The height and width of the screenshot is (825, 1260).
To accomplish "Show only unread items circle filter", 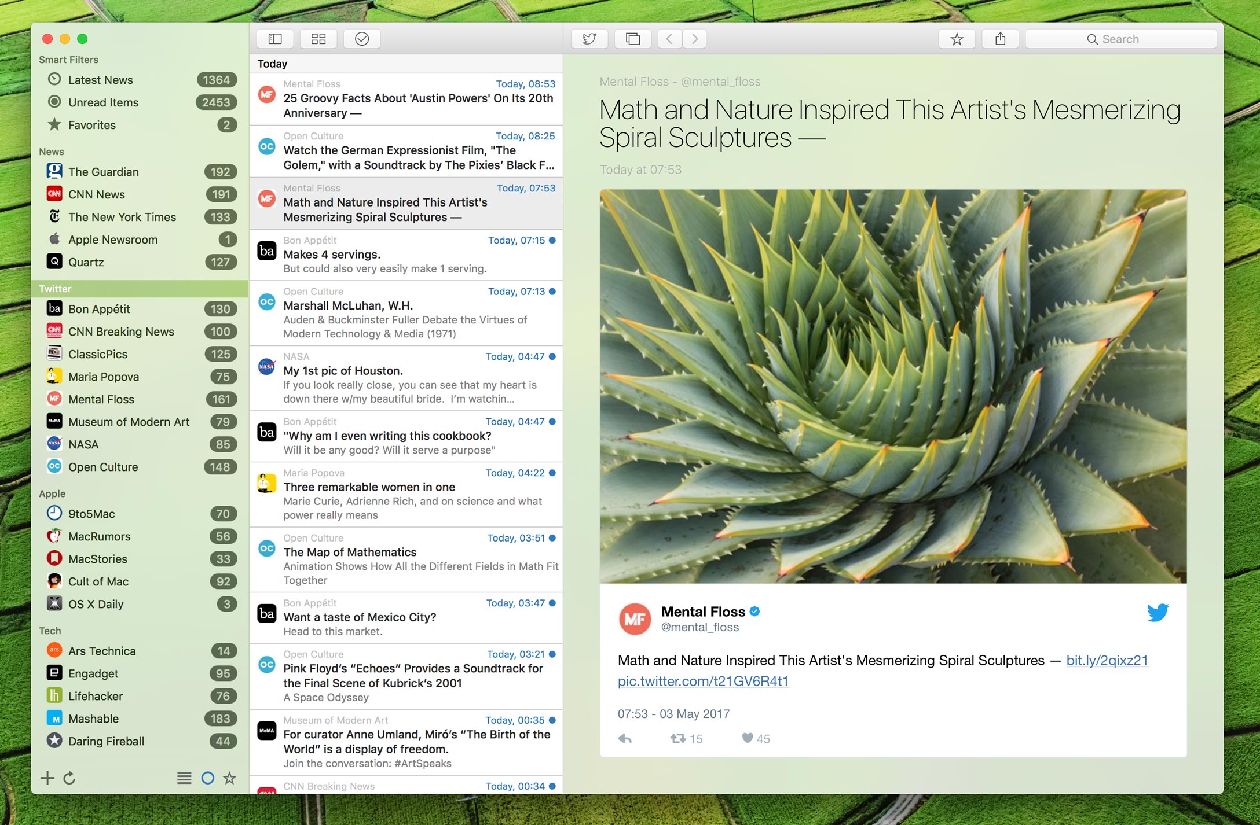I will click(x=207, y=778).
